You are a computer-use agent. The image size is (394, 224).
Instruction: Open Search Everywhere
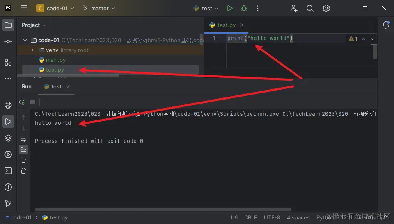[310, 8]
